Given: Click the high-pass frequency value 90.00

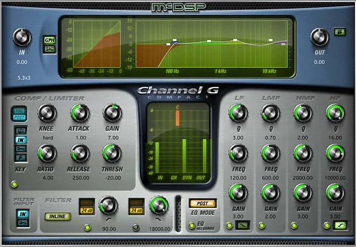Looking at the screenshot, I should point(109,229).
